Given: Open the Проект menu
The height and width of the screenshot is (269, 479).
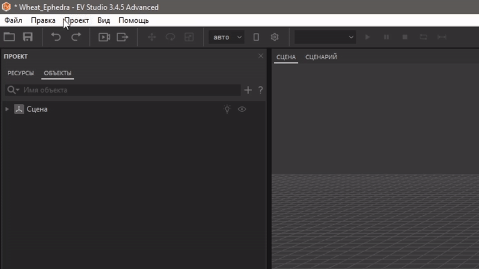Looking at the screenshot, I should (77, 20).
